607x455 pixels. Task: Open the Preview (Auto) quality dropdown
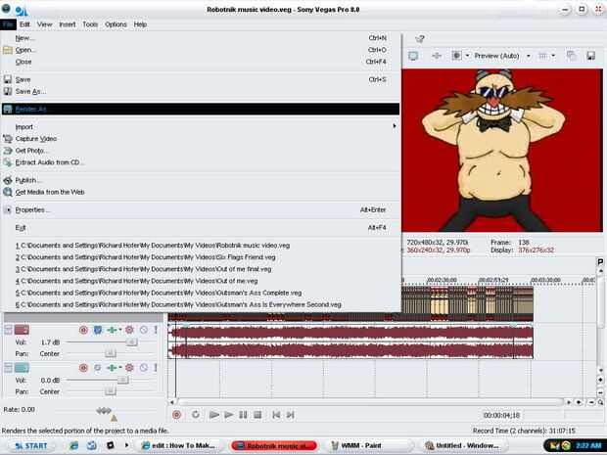529,56
